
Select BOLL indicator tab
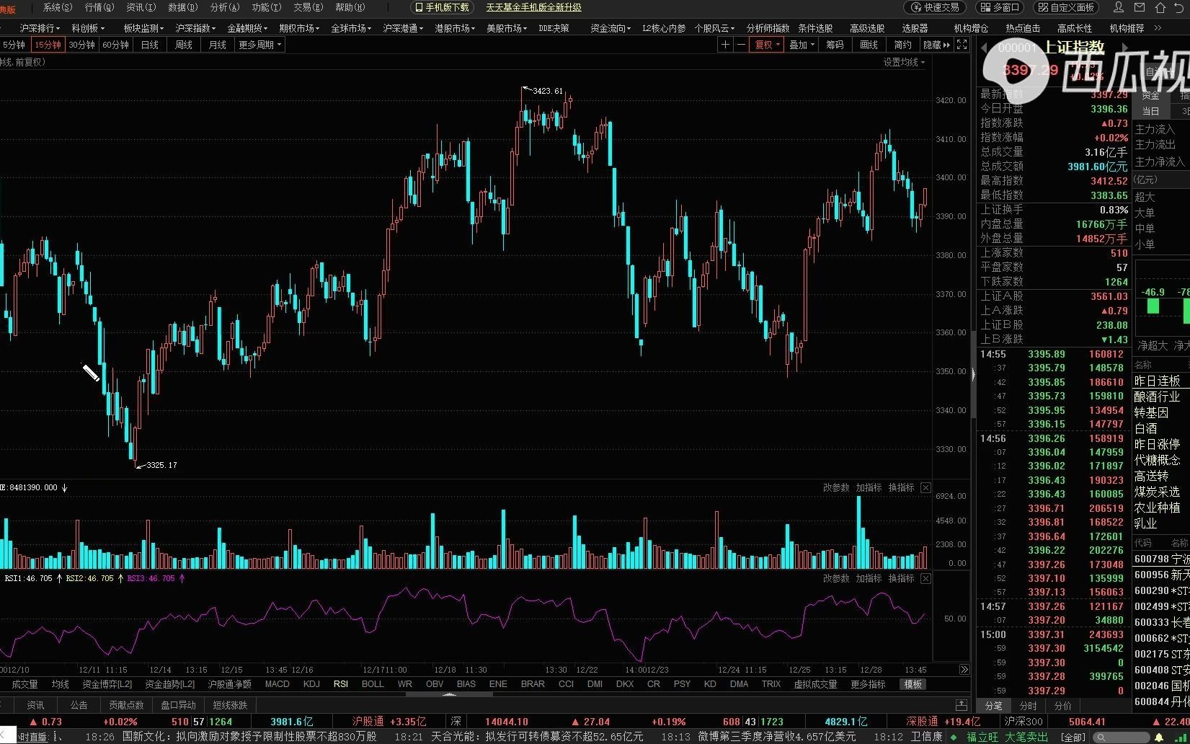pyautogui.click(x=373, y=684)
